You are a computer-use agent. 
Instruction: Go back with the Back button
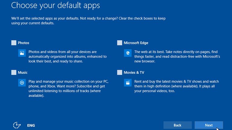pos(178,125)
